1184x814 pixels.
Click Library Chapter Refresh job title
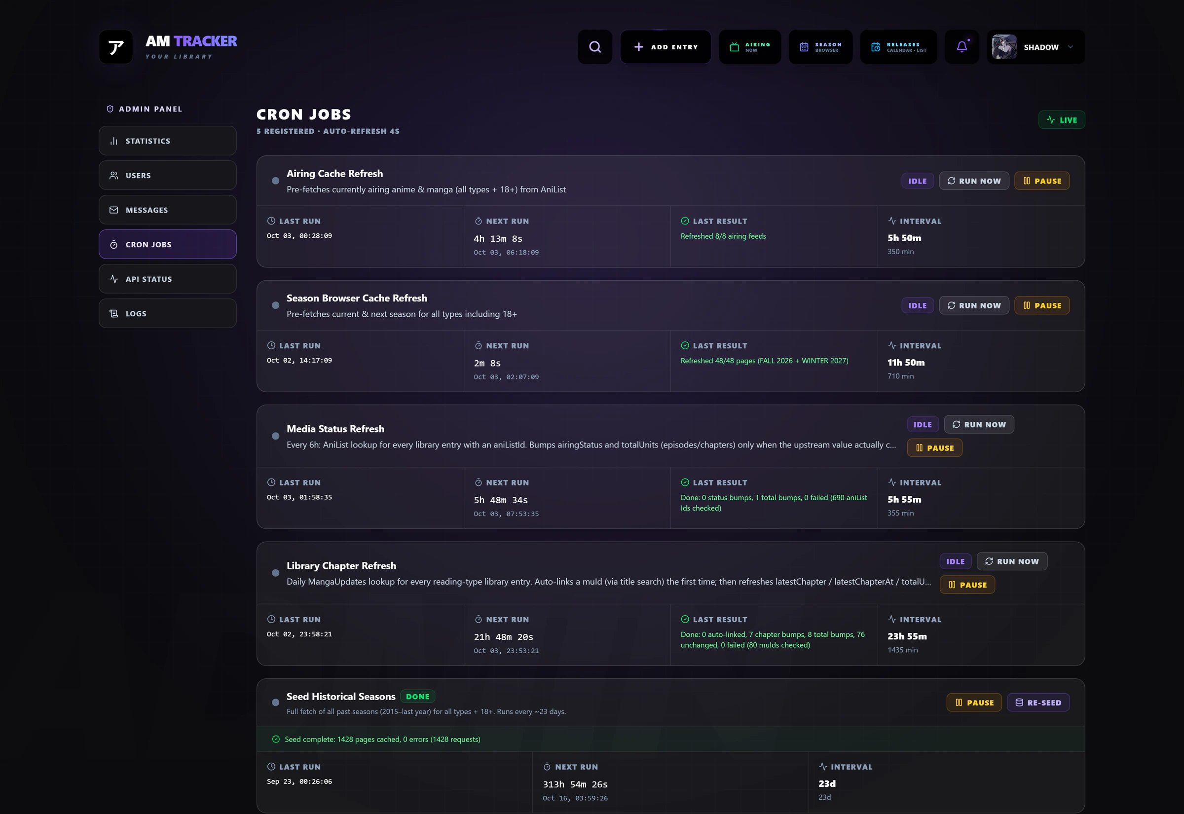(341, 566)
